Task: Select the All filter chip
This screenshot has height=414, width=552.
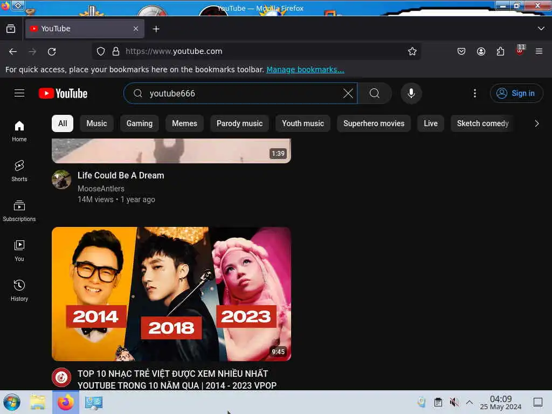Action: 63,123
